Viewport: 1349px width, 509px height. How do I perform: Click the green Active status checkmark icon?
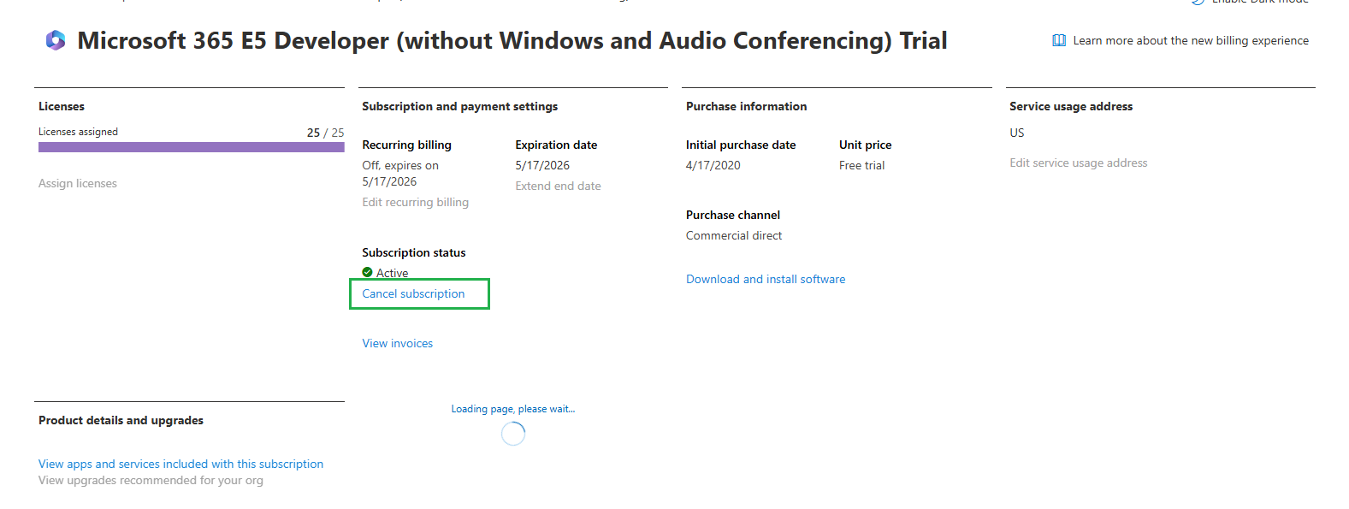[x=367, y=272]
